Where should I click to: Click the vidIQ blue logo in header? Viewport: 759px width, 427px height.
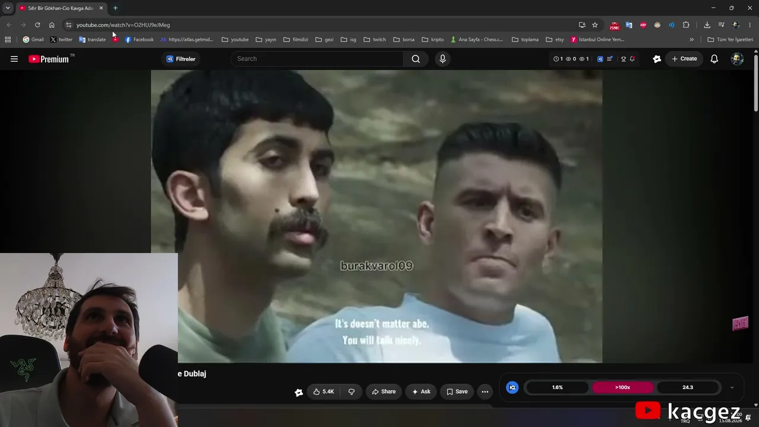[600, 59]
